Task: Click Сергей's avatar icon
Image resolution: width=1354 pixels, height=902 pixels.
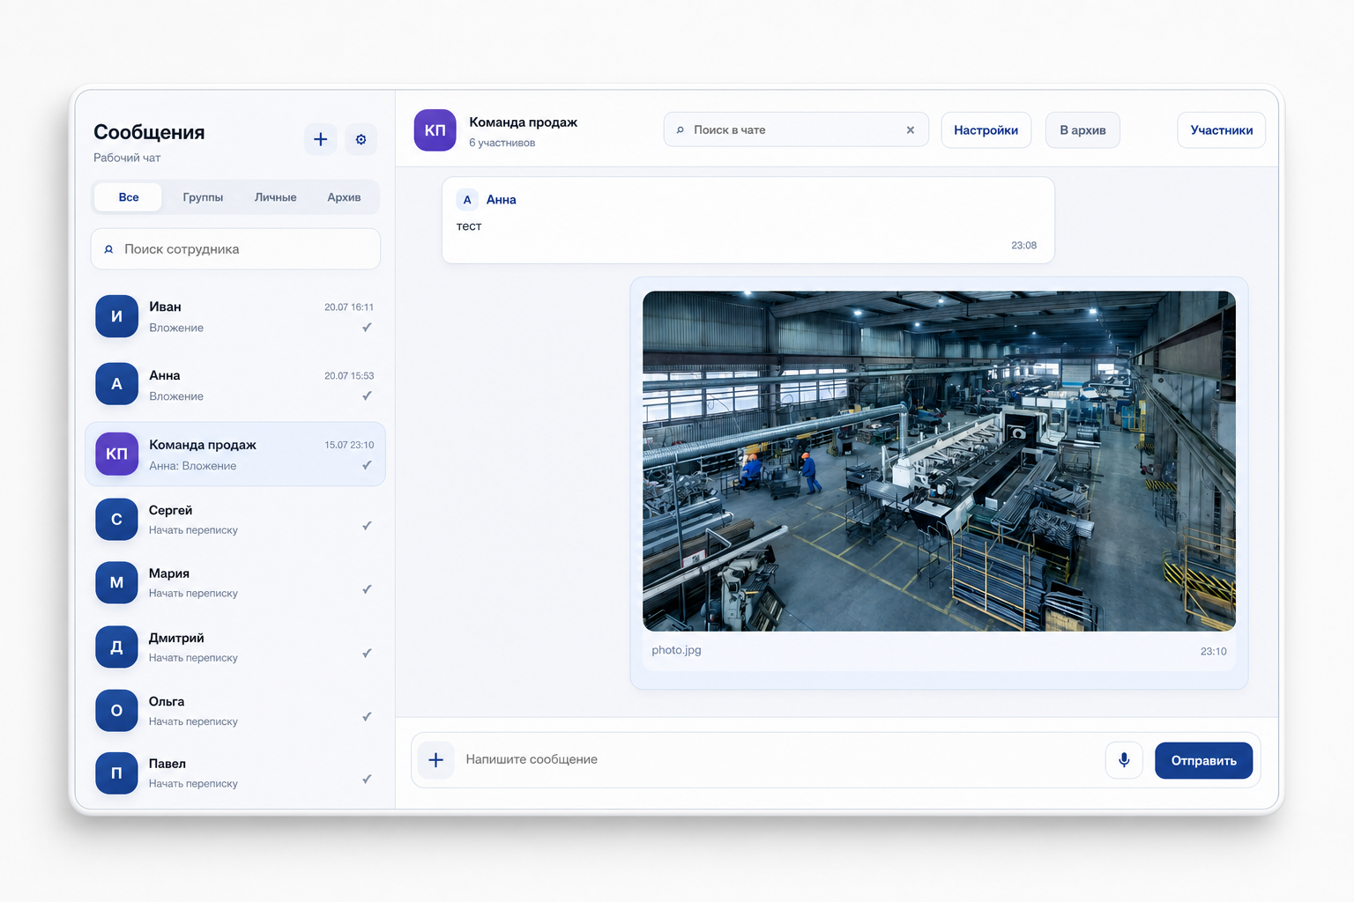Action: 116,520
